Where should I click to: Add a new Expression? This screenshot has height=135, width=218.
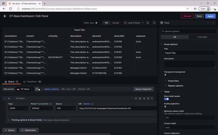29,130
